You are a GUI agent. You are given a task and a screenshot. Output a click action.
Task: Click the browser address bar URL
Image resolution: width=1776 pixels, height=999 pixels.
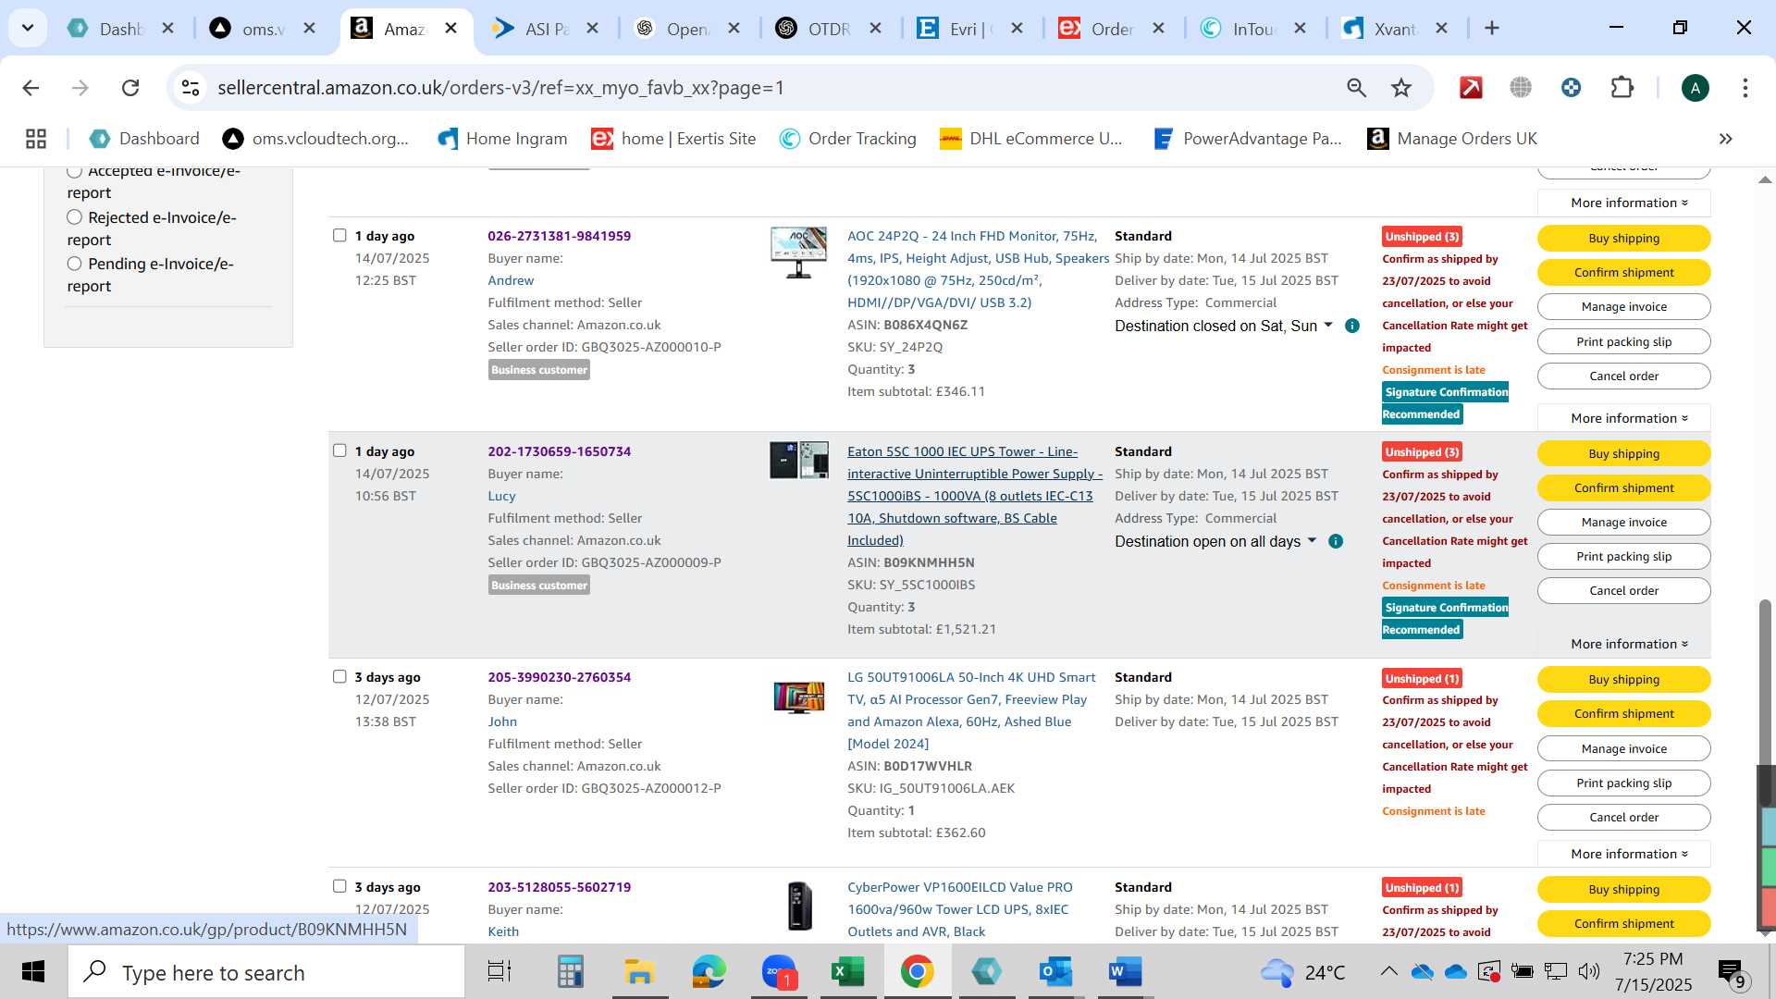(x=500, y=88)
